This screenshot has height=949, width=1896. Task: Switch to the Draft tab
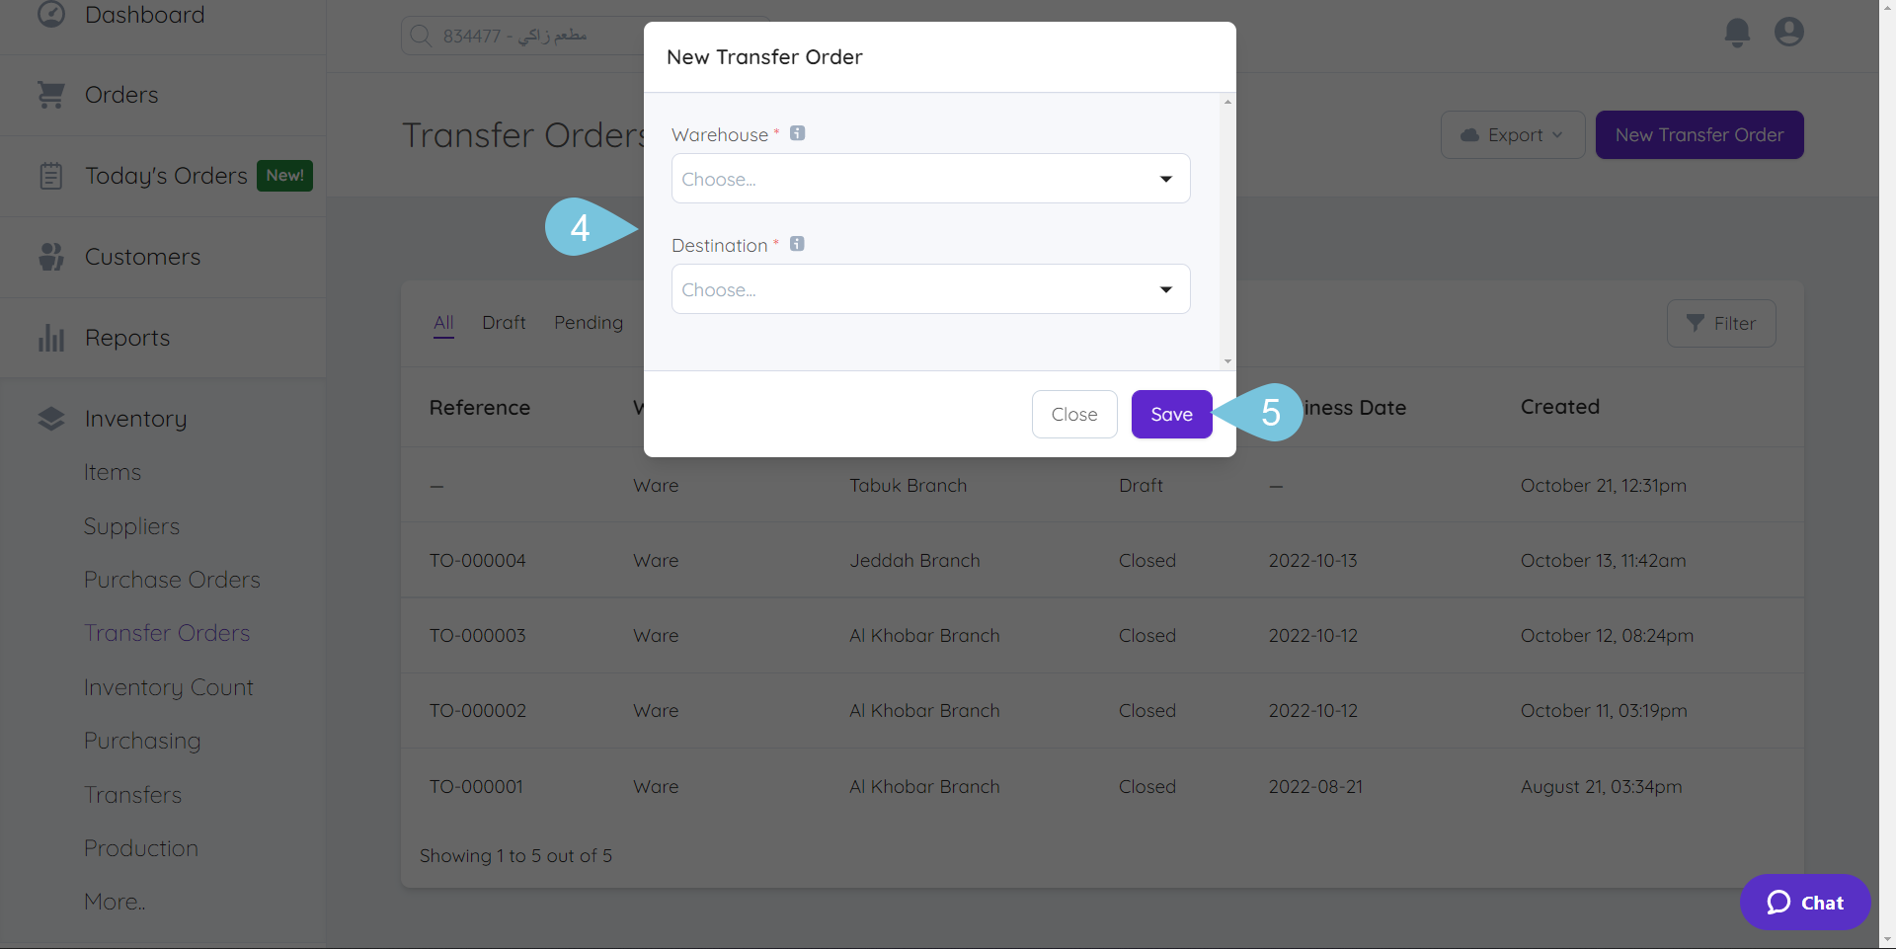pos(504,322)
